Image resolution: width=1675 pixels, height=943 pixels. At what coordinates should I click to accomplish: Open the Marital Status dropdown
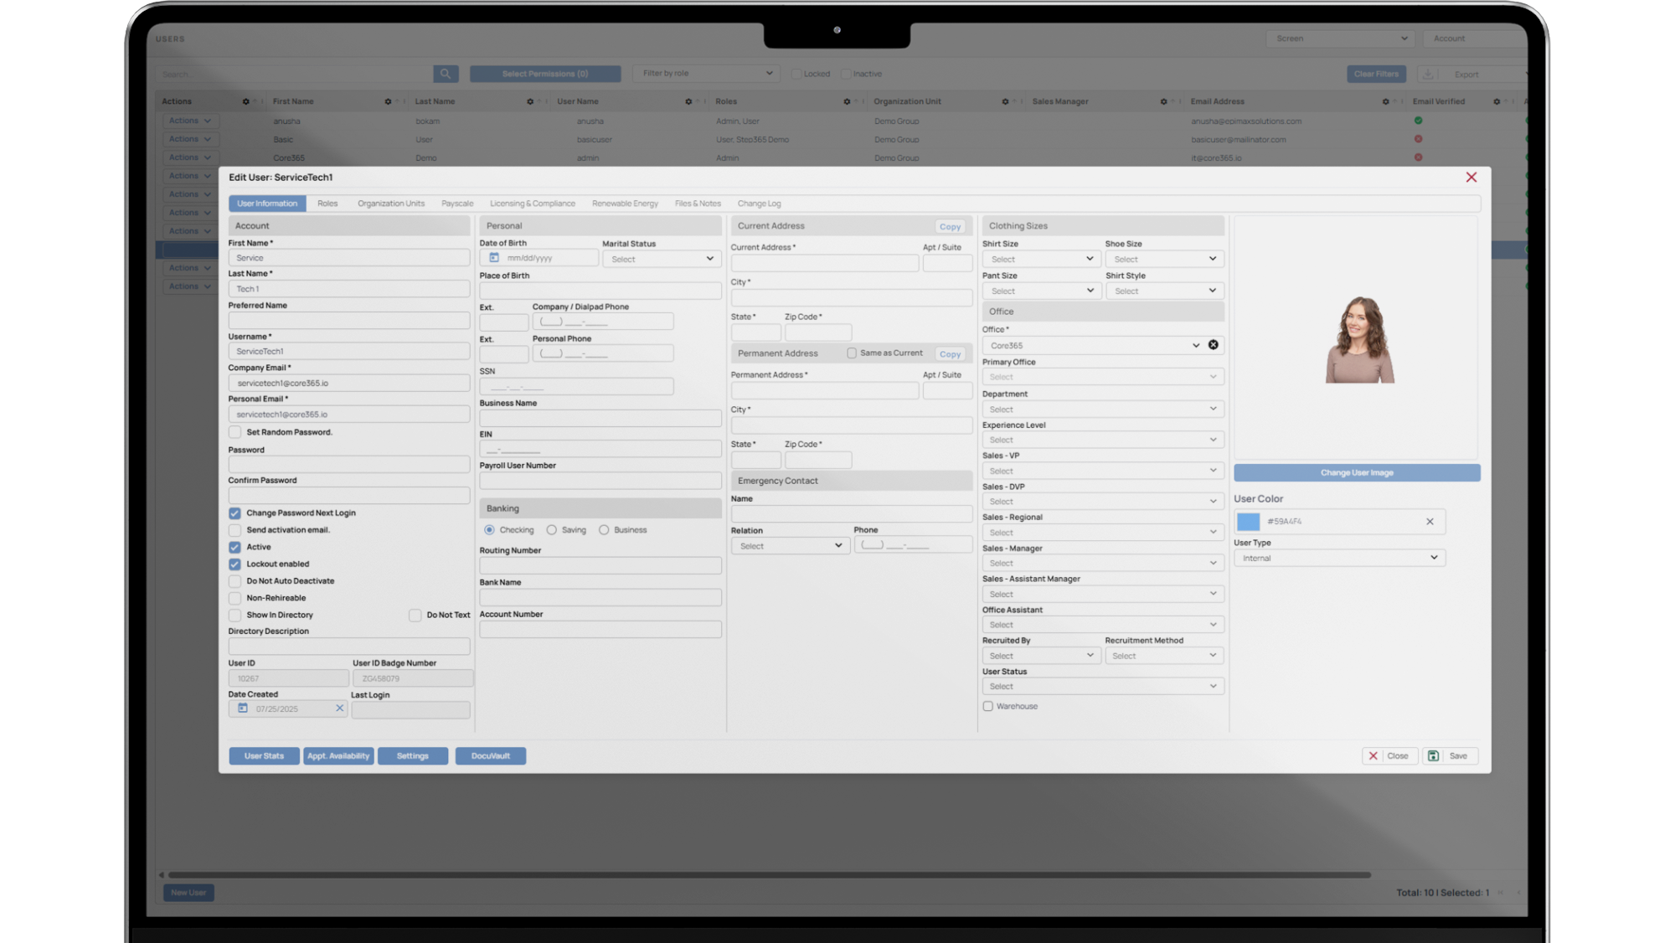pyautogui.click(x=662, y=260)
